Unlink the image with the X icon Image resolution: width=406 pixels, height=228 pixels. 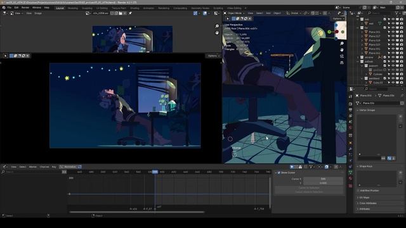coord(125,13)
